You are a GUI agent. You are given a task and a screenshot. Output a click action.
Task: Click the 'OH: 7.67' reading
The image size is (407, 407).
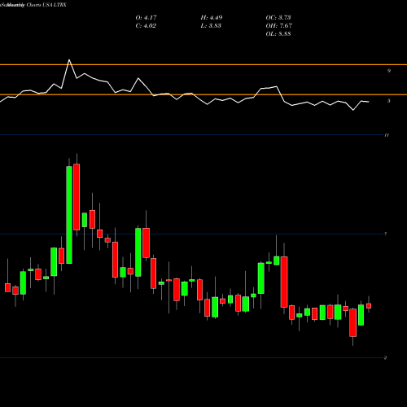279,26
